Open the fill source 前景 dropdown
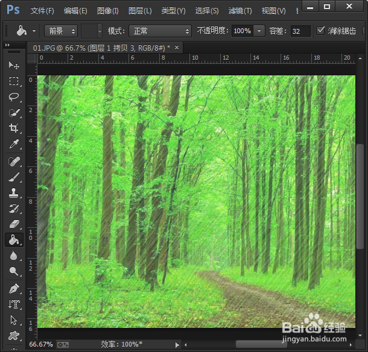The image size is (368, 352). [61, 31]
